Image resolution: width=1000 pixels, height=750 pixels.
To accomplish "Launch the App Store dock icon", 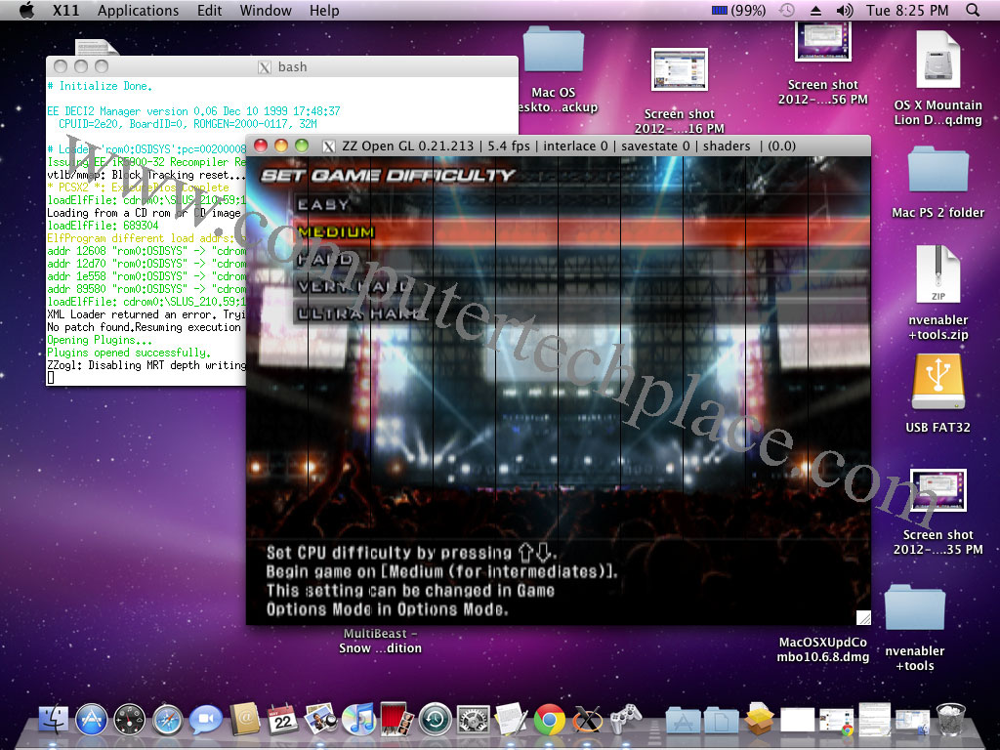I will (x=91, y=720).
